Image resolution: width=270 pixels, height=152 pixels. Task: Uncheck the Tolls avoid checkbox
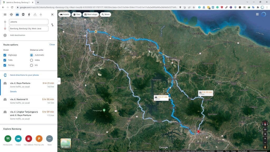pos(5,60)
